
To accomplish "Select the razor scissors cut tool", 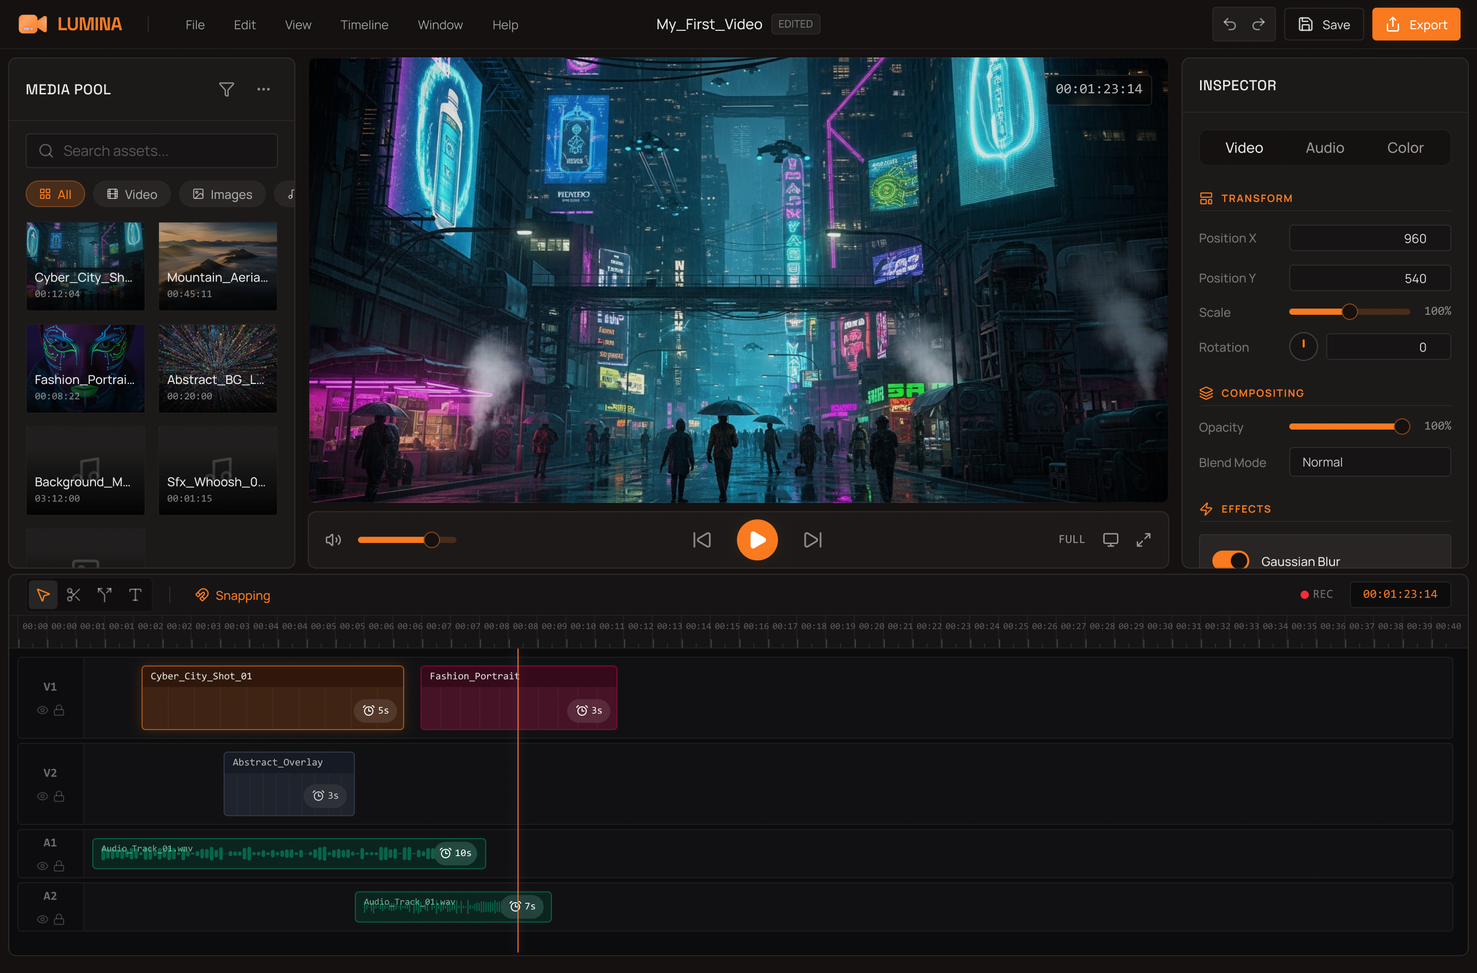I will tap(73, 595).
